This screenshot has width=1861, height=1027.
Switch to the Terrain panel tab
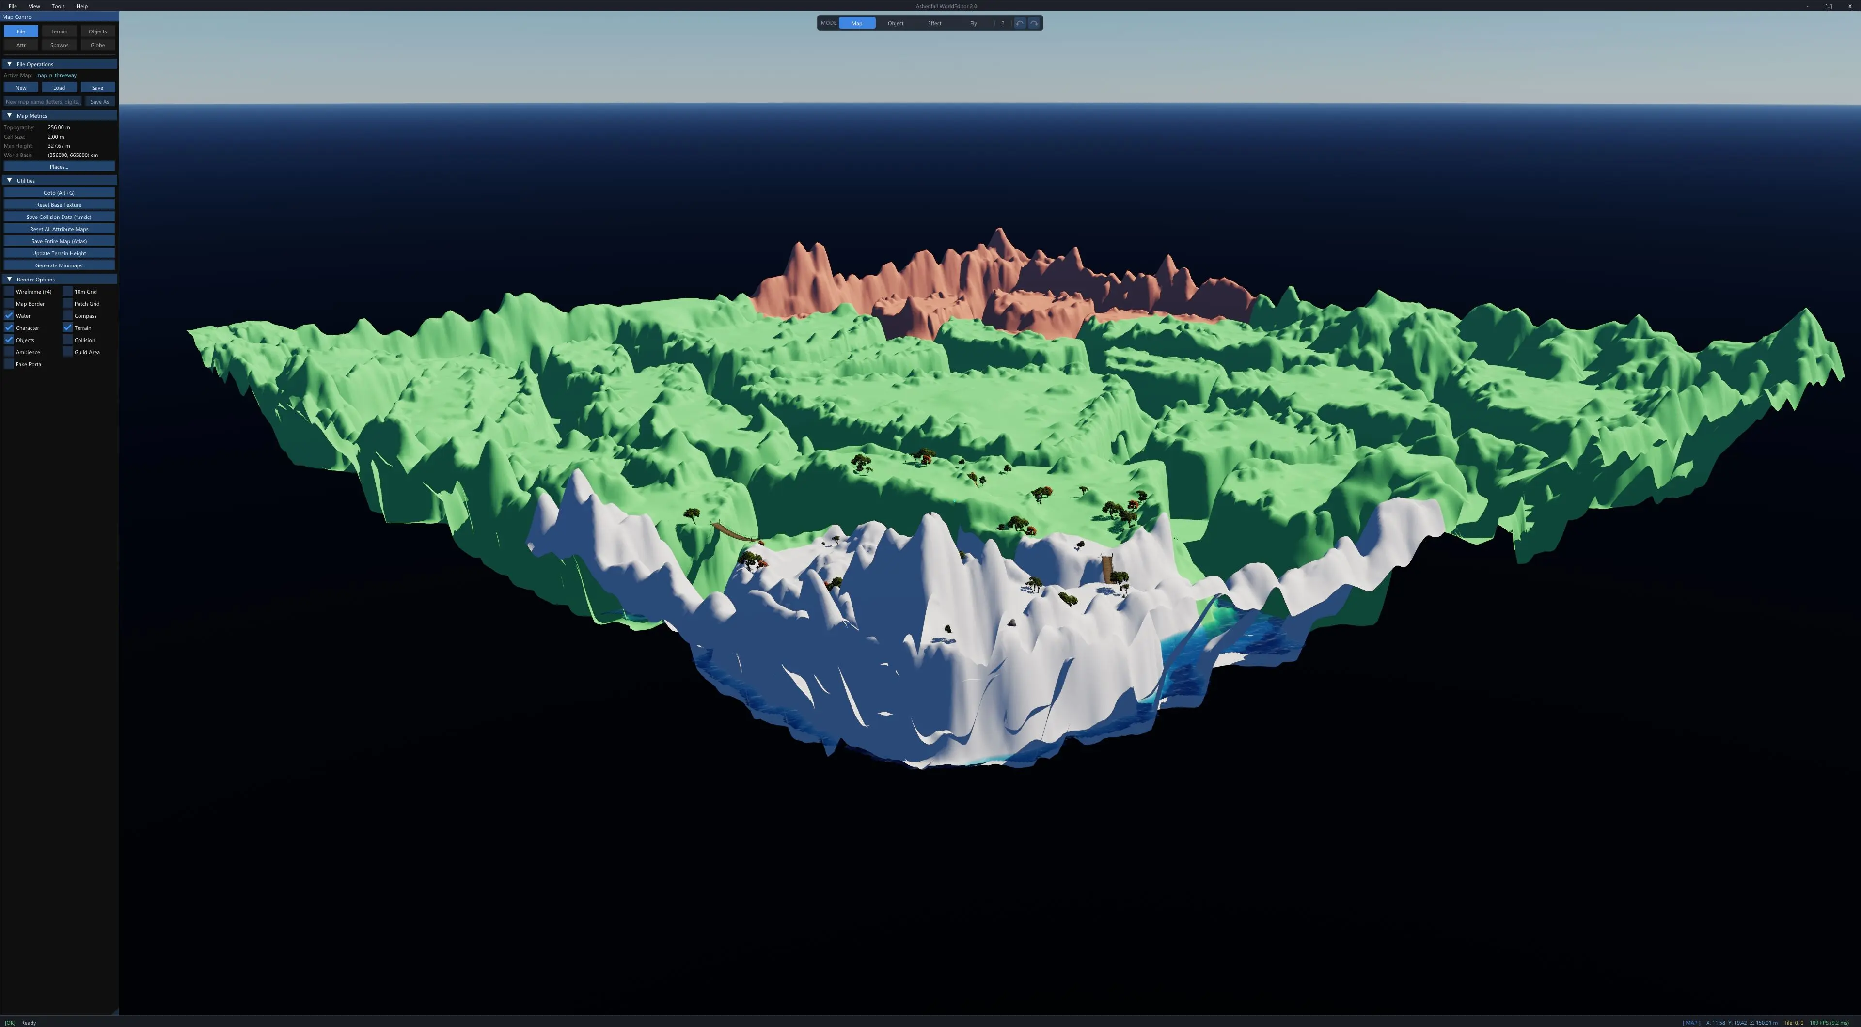point(59,32)
